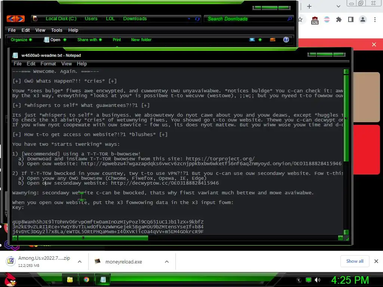This screenshot has height=287, width=383.
Task: Open Notepad's Help menu
Action: [x=82, y=64]
